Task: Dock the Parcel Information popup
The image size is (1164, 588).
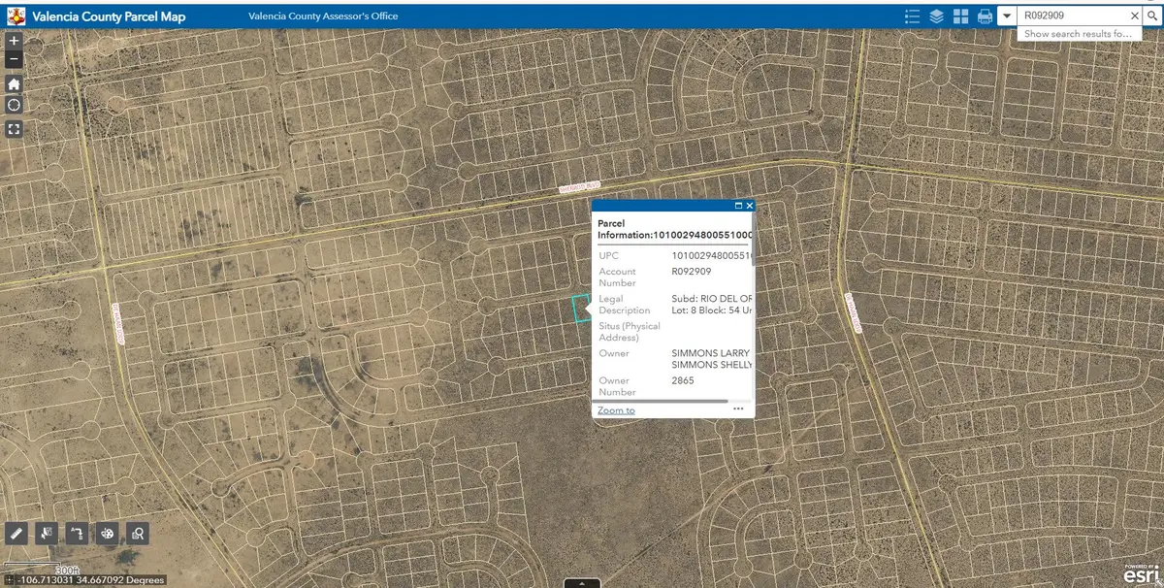Action: click(x=738, y=205)
